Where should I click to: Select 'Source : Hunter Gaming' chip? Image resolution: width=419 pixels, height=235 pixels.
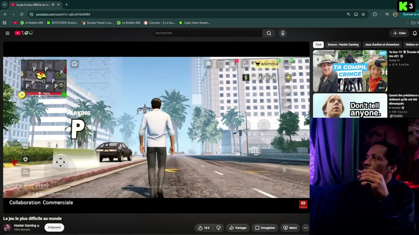point(343,45)
